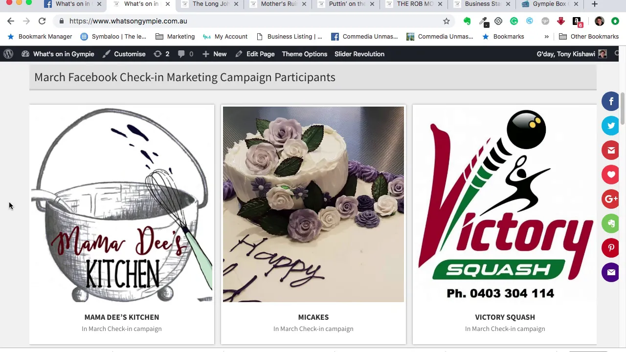Expand the New content menu in admin bar
The image size is (626, 352).
pyautogui.click(x=214, y=54)
